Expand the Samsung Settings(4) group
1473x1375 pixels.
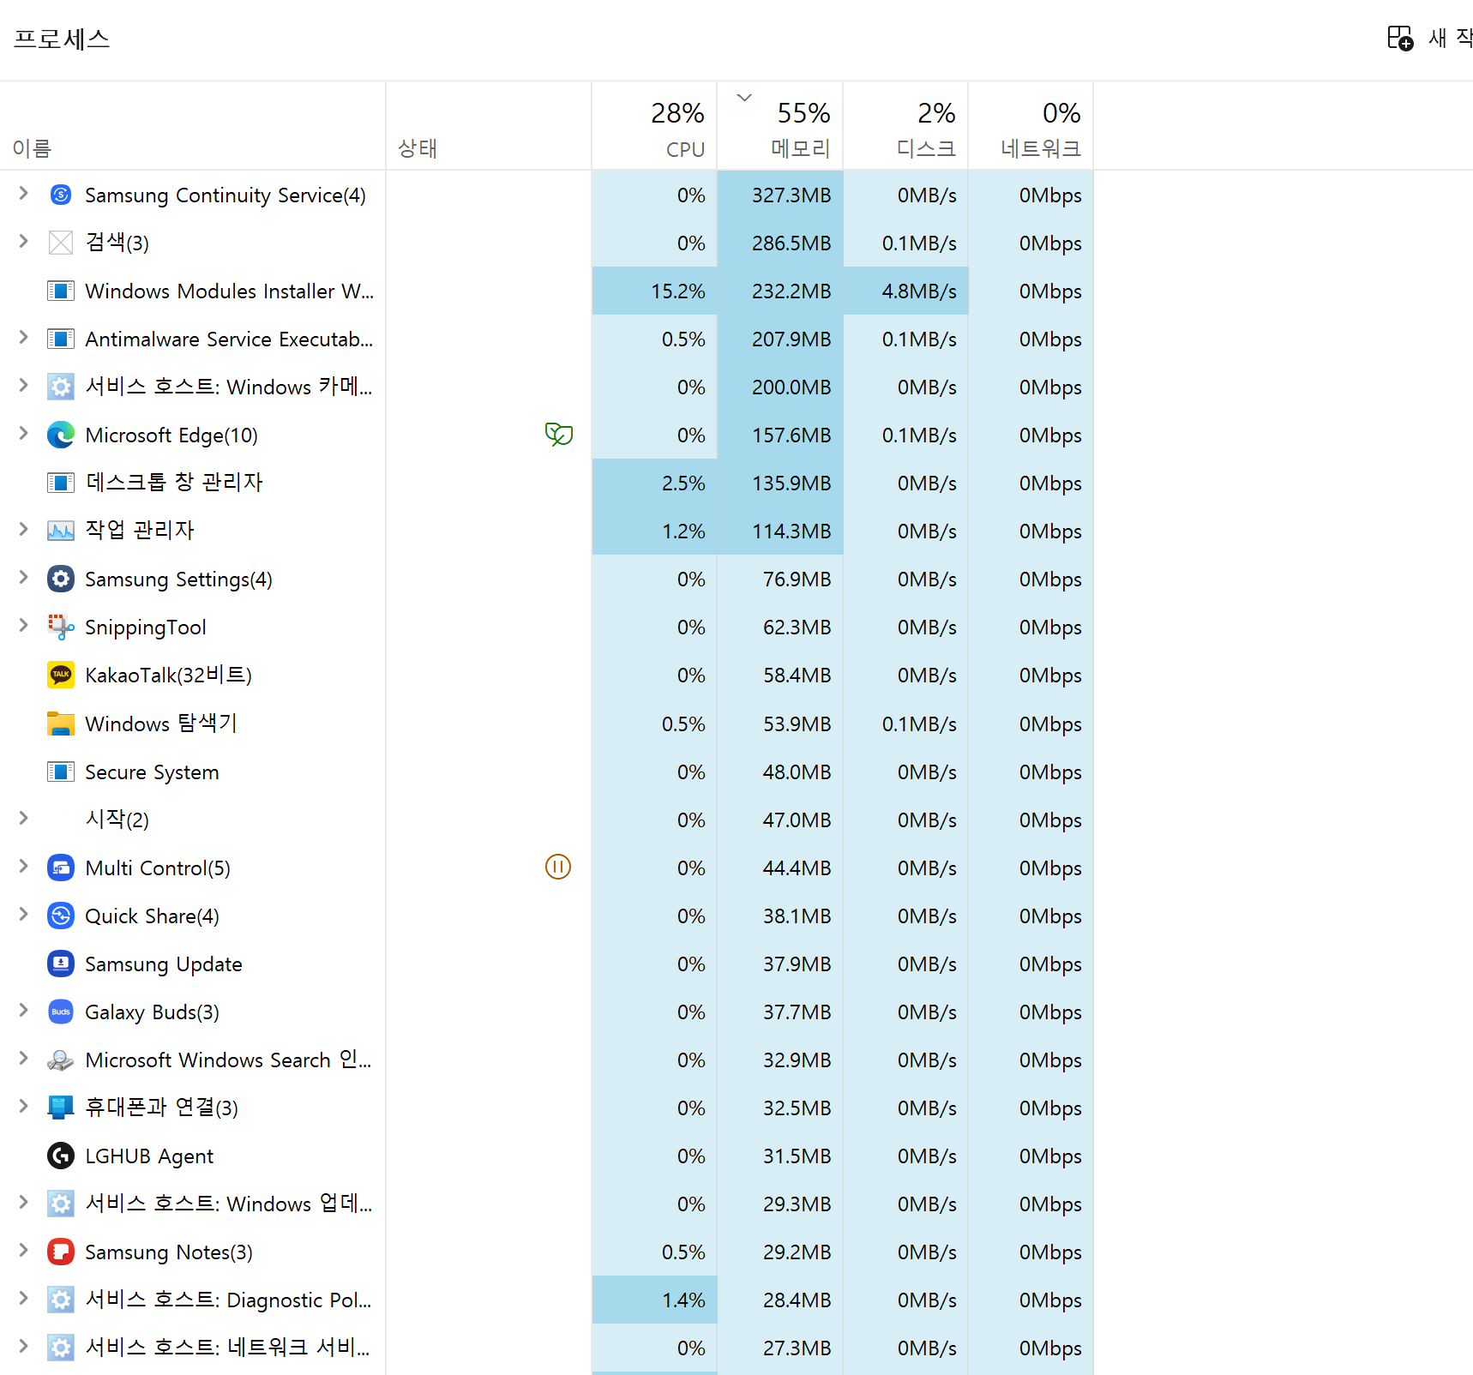click(24, 577)
